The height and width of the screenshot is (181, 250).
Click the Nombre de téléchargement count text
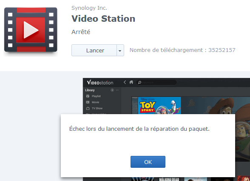(x=182, y=50)
